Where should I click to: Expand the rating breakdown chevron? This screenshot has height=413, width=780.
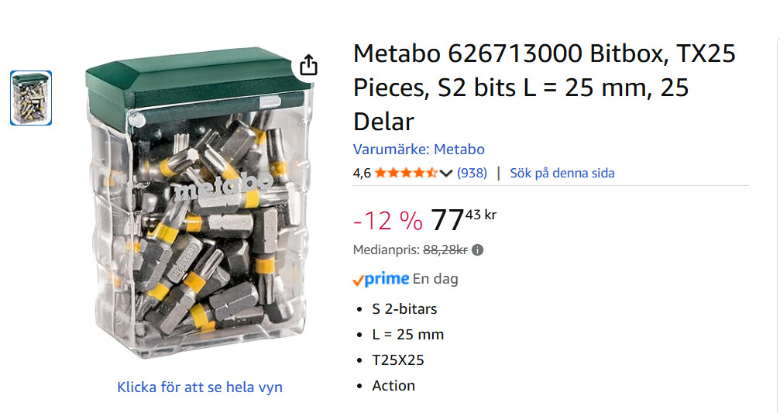click(x=446, y=173)
